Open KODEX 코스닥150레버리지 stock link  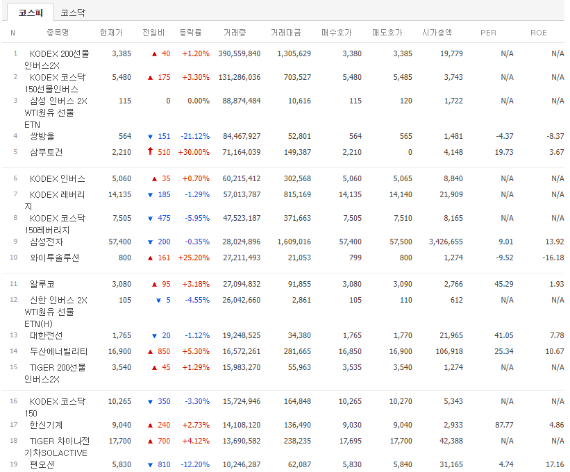tap(55, 224)
